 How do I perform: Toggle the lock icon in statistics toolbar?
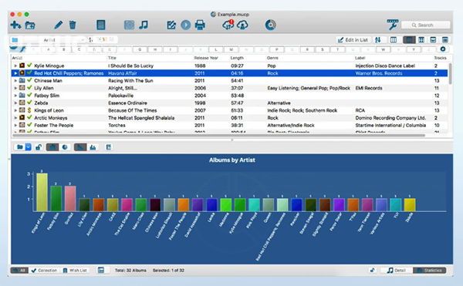(x=38, y=146)
